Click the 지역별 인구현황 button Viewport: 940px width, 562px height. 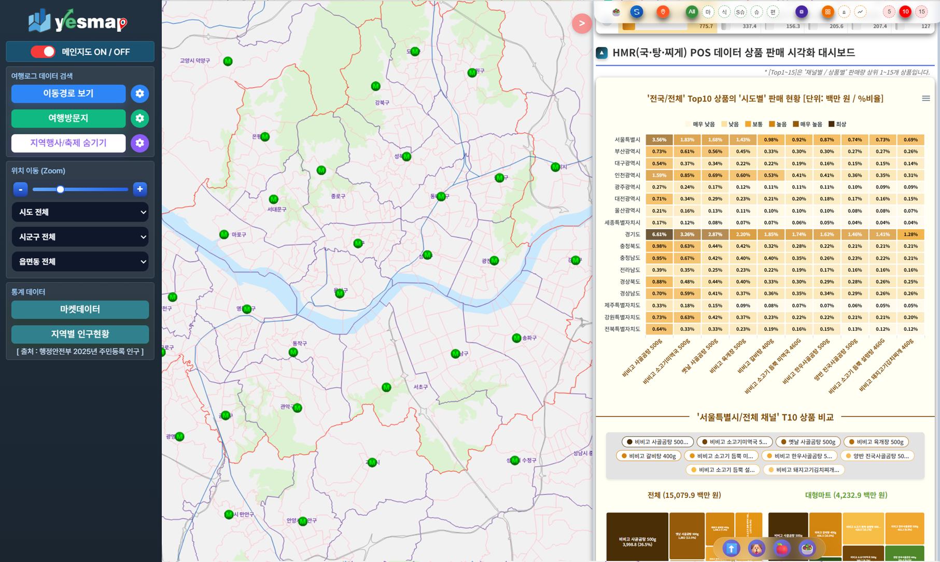pyautogui.click(x=80, y=334)
